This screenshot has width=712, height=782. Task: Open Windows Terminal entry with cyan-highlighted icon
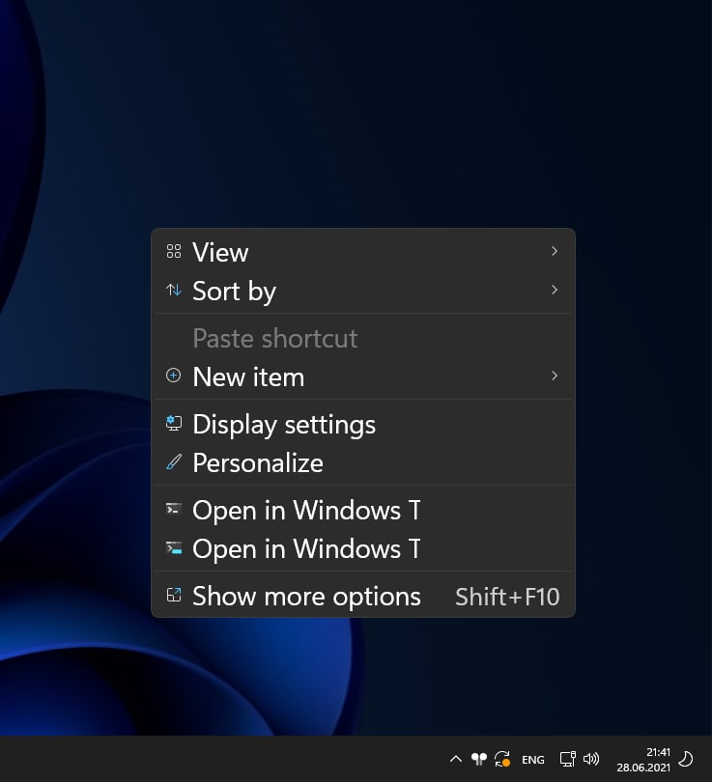[362, 548]
